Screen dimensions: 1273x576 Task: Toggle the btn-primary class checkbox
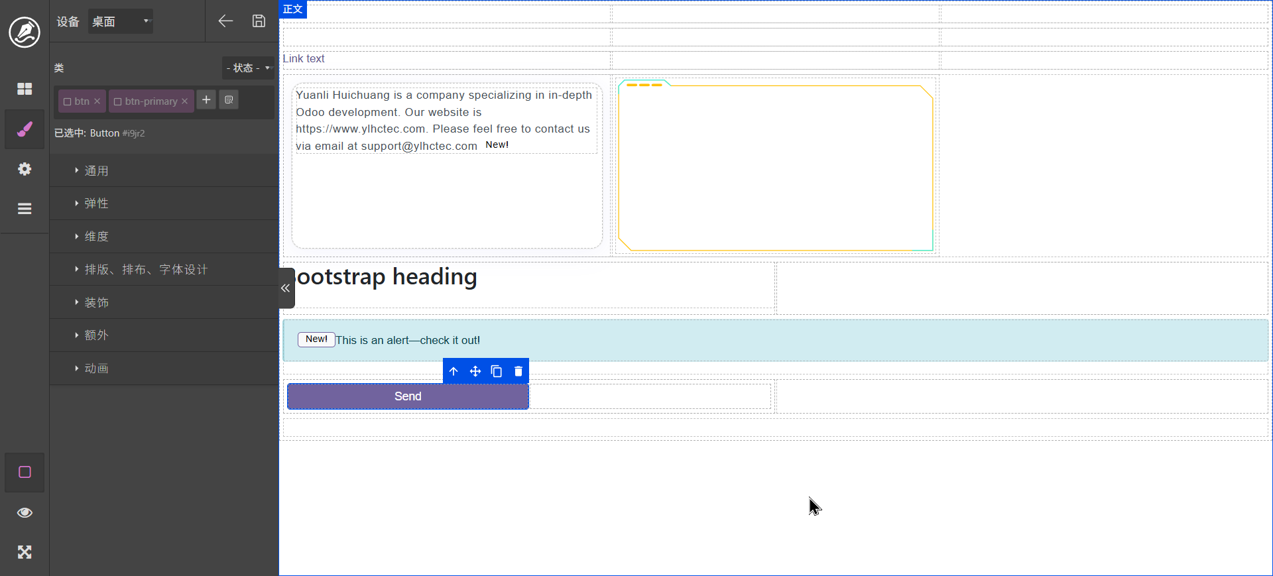[x=117, y=101]
